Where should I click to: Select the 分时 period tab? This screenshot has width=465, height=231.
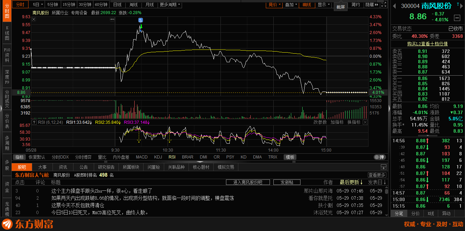coord(20,5)
